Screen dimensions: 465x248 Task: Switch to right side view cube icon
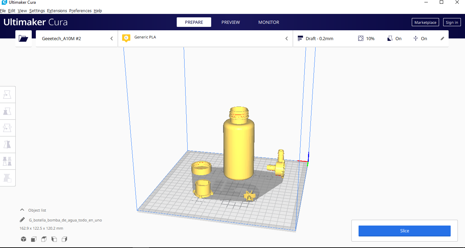64,239
